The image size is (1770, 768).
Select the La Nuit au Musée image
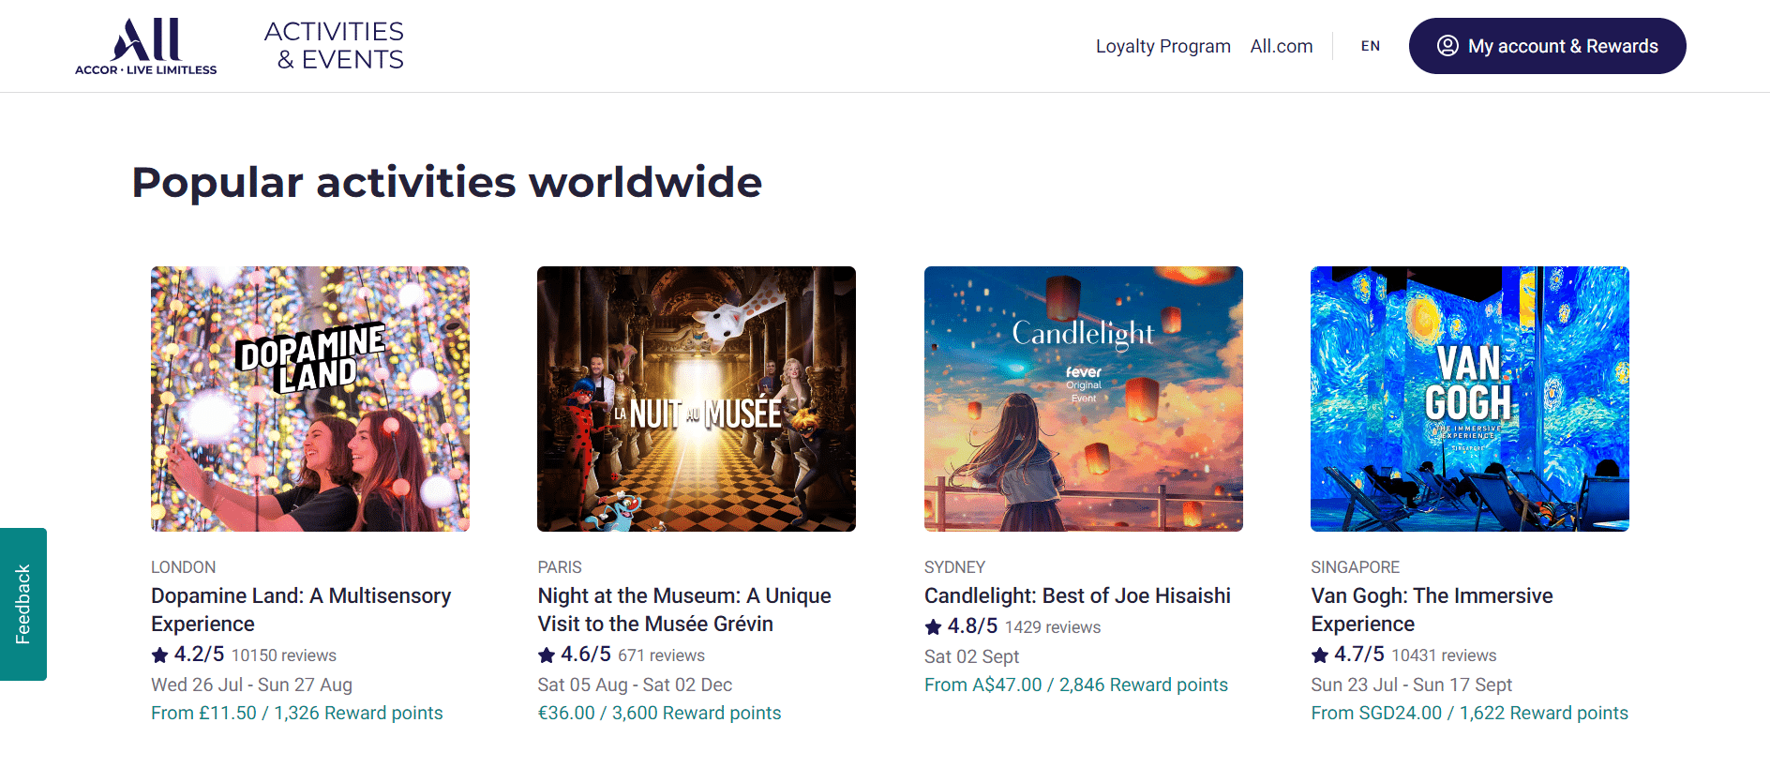[697, 399]
